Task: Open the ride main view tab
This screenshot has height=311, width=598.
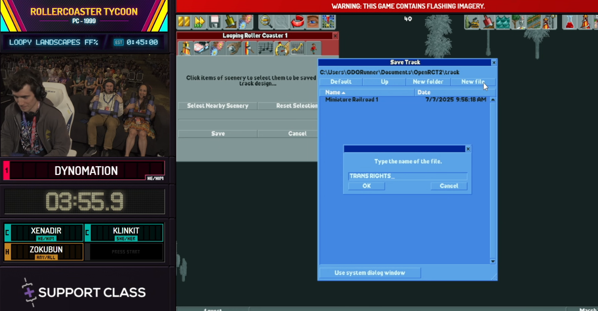Action: point(186,48)
